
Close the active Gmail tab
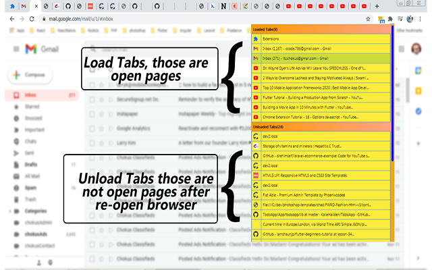36,6
